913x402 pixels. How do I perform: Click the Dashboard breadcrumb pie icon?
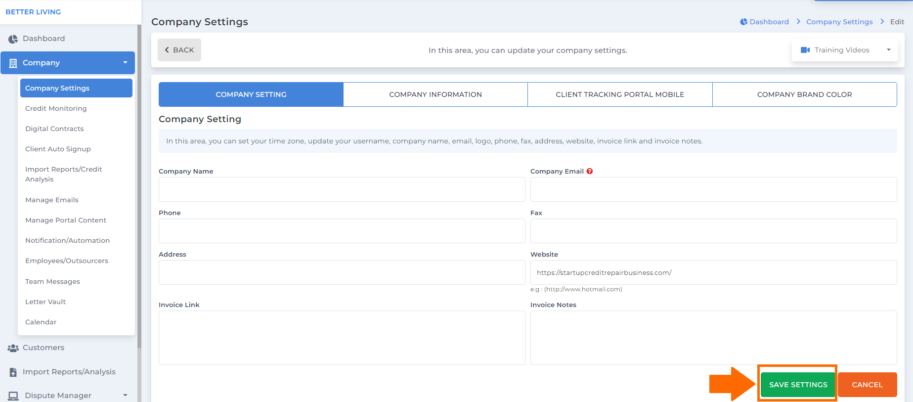point(743,22)
